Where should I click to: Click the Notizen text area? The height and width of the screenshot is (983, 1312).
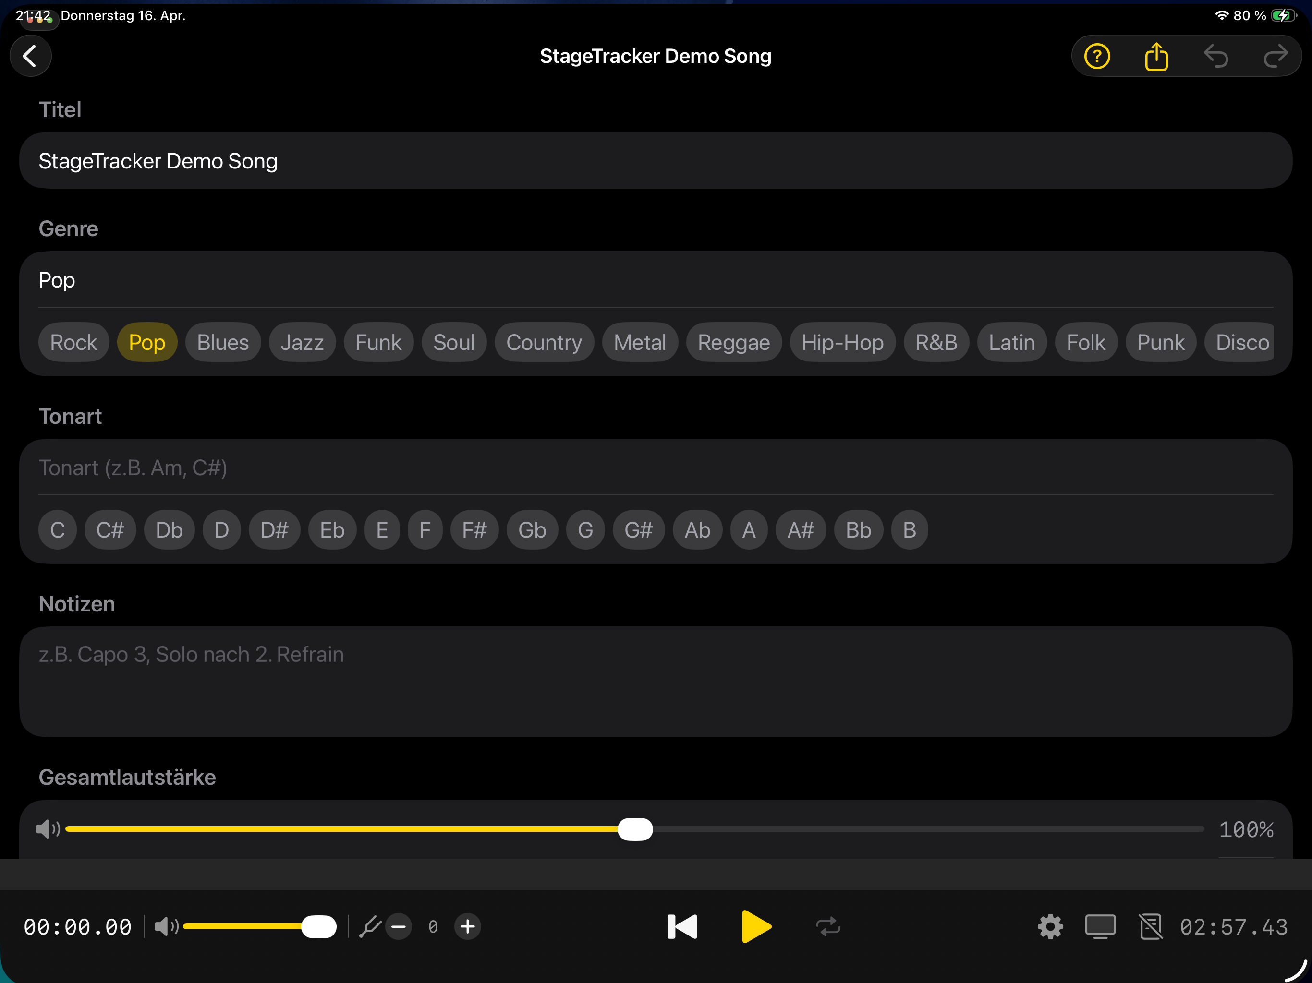pyautogui.click(x=656, y=682)
